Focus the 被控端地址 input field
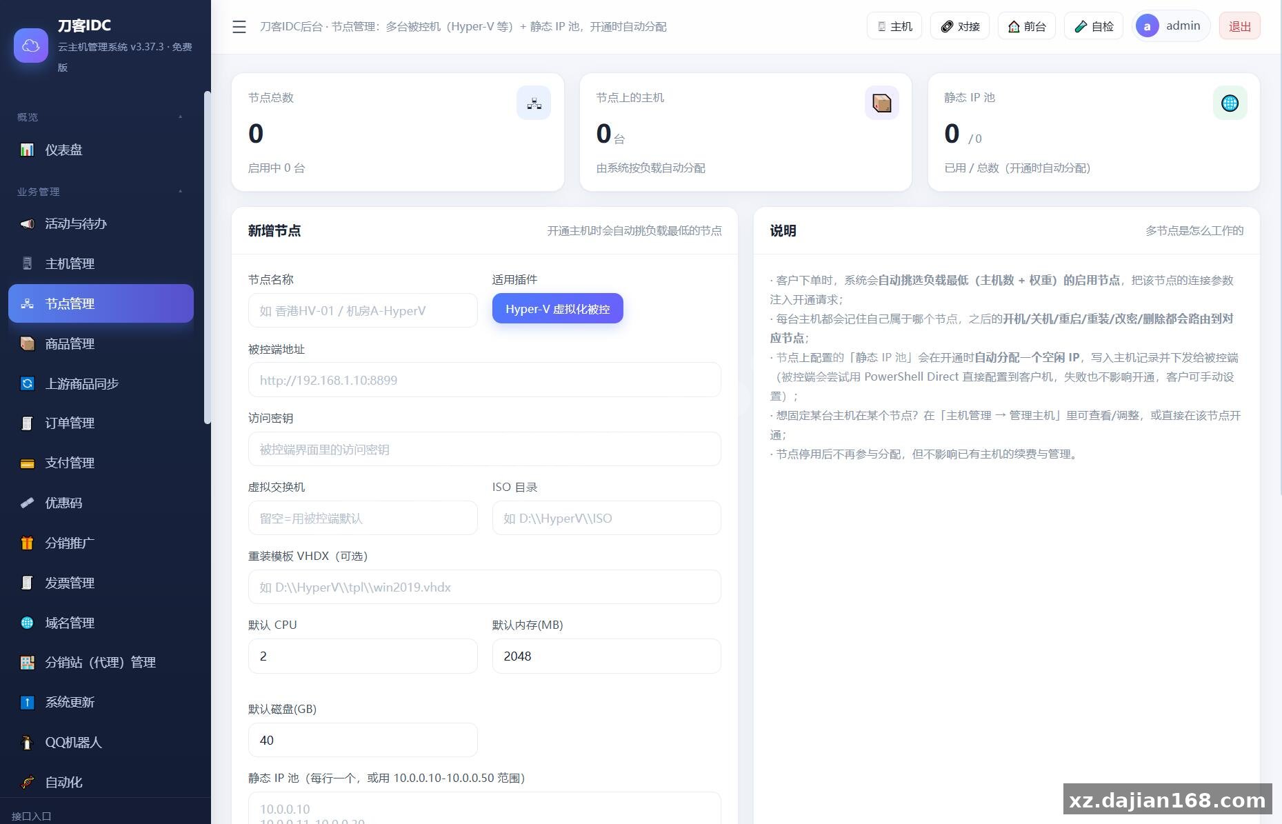 pyautogui.click(x=485, y=380)
